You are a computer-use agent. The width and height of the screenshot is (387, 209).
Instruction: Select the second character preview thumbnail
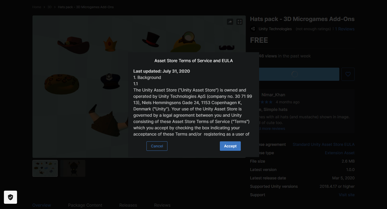pyautogui.click(x=73, y=168)
